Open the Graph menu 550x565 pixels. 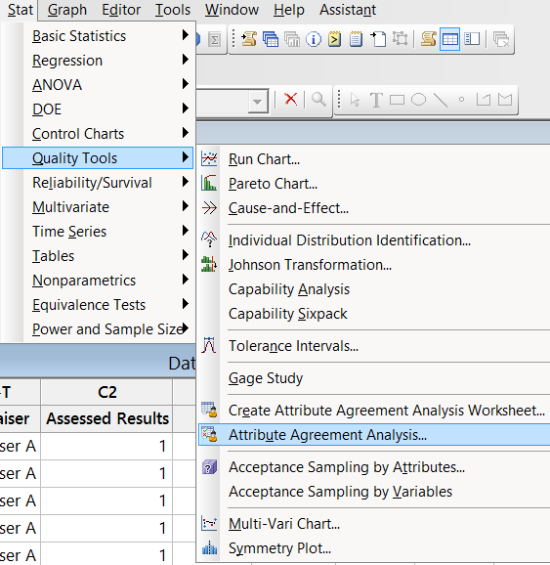(67, 10)
